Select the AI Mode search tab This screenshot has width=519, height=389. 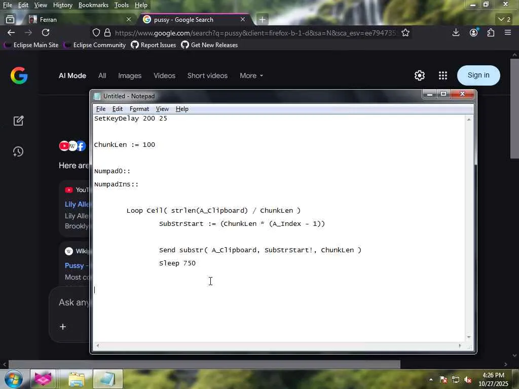(x=72, y=75)
